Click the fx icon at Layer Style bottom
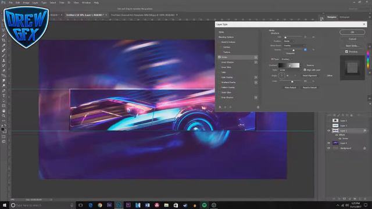Screen dimensions: 372x209 tap(220, 107)
